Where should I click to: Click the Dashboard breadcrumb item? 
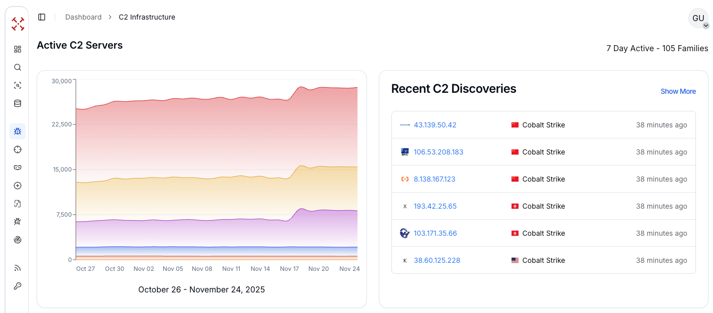(83, 17)
